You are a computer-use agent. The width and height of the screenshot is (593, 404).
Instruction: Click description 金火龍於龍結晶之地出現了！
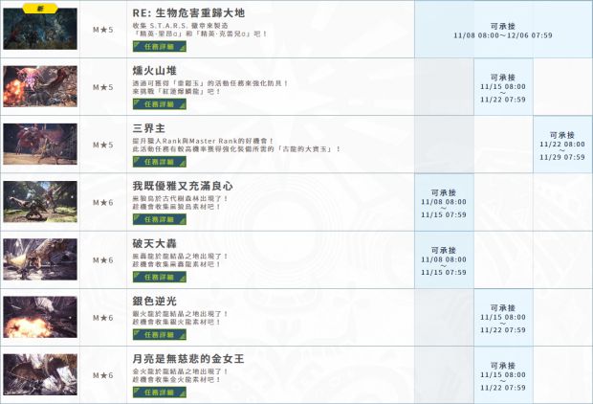click(x=181, y=371)
